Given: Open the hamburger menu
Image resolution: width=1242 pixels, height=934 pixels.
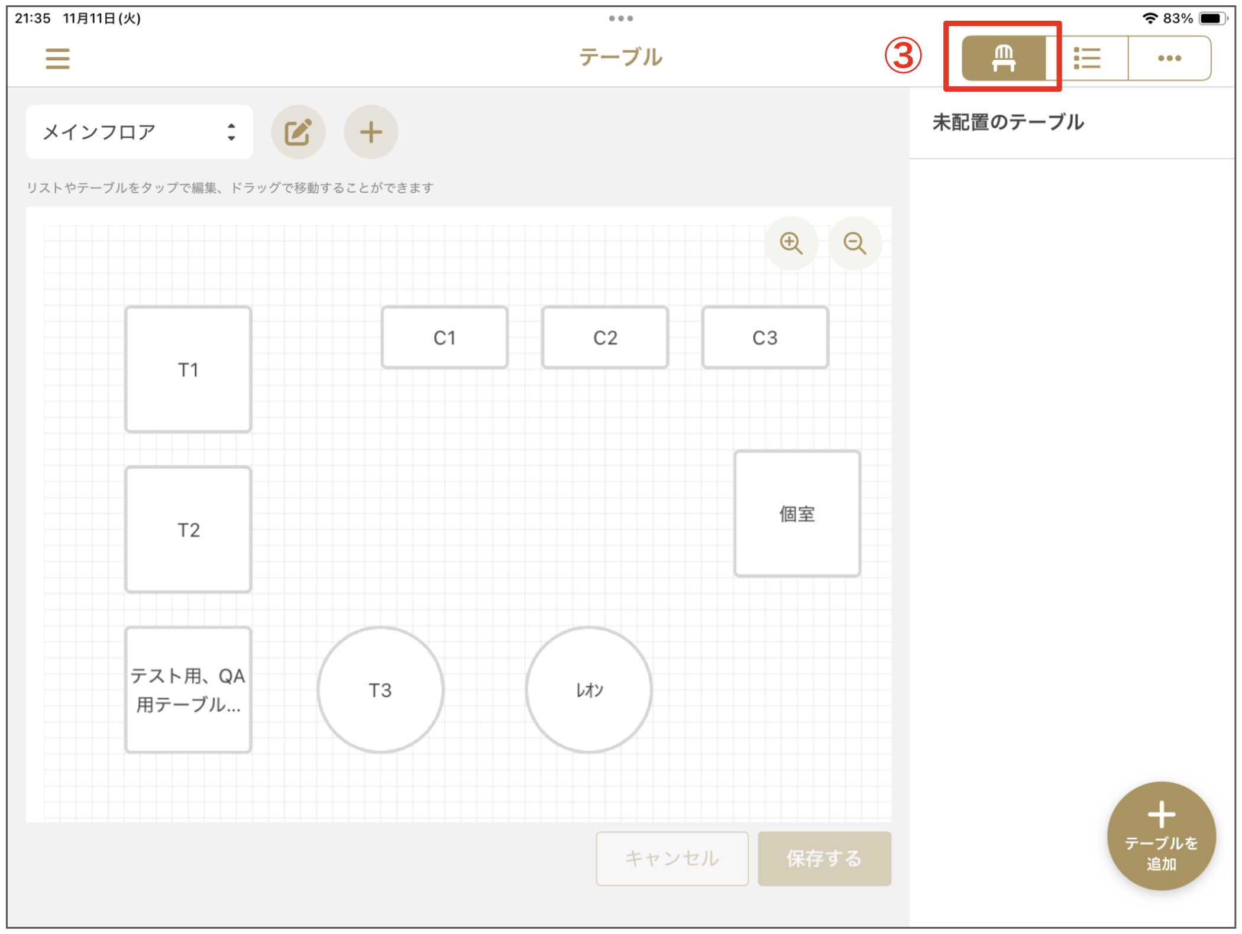Looking at the screenshot, I should click(57, 59).
